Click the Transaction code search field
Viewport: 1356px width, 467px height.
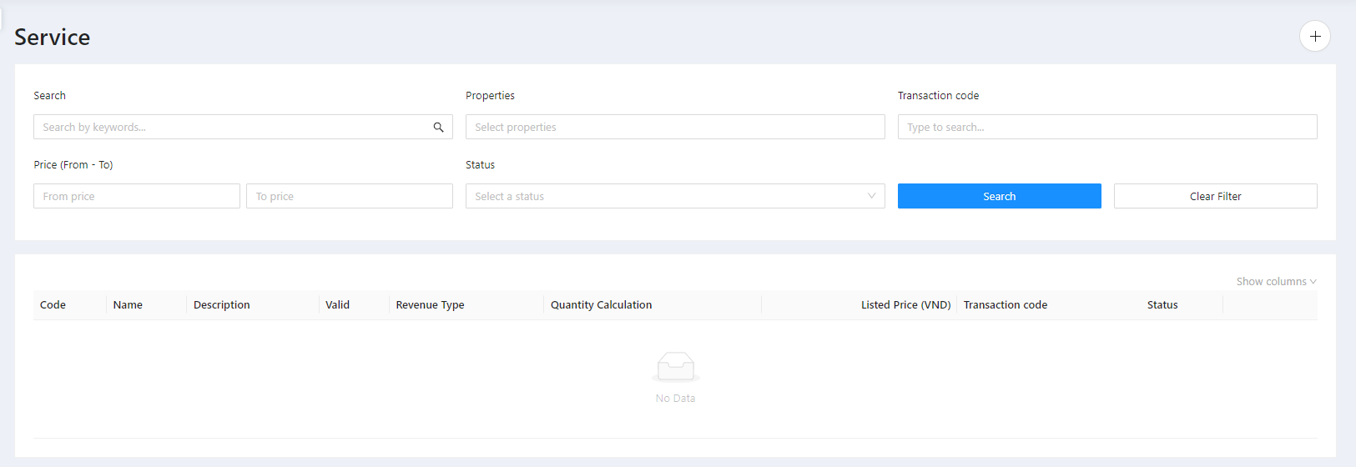[x=1106, y=127]
